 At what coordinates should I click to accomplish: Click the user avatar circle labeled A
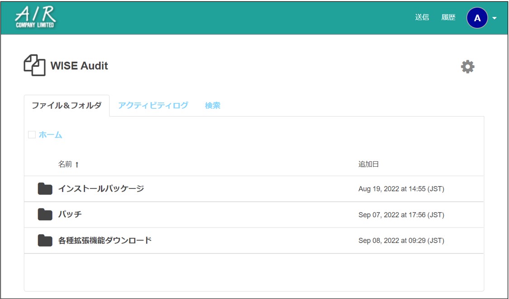(477, 18)
